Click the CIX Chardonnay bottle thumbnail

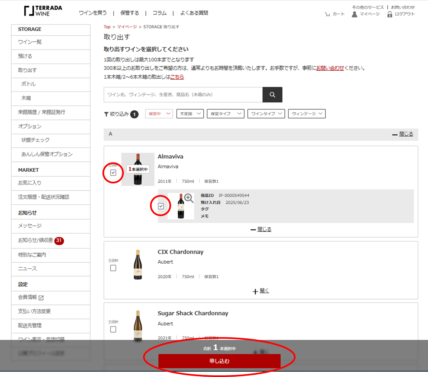[138, 265]
